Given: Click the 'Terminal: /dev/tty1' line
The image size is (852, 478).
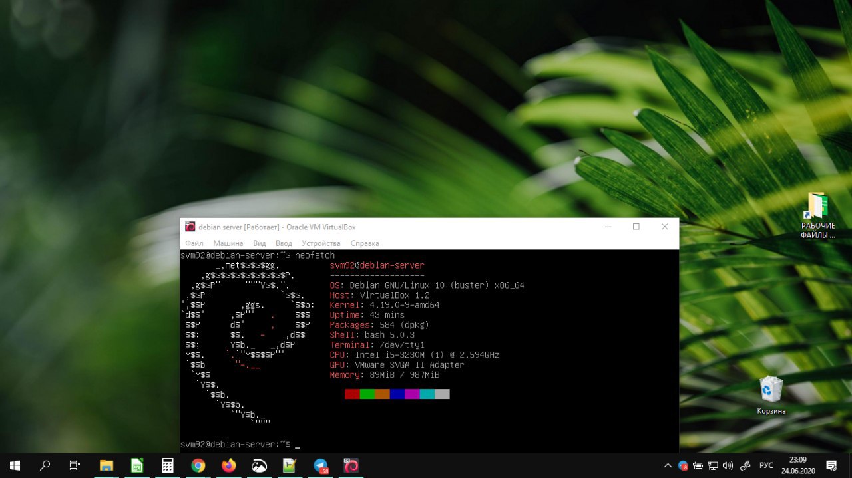Looking at the screenshot, I should (377, 345).
